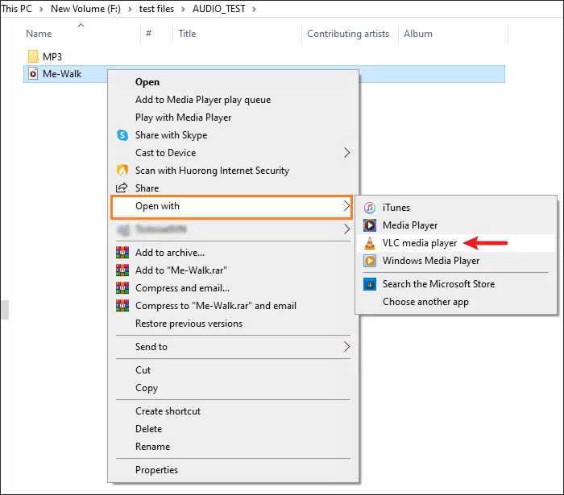Click the WinRAR icon beside Add to archive

122,253
